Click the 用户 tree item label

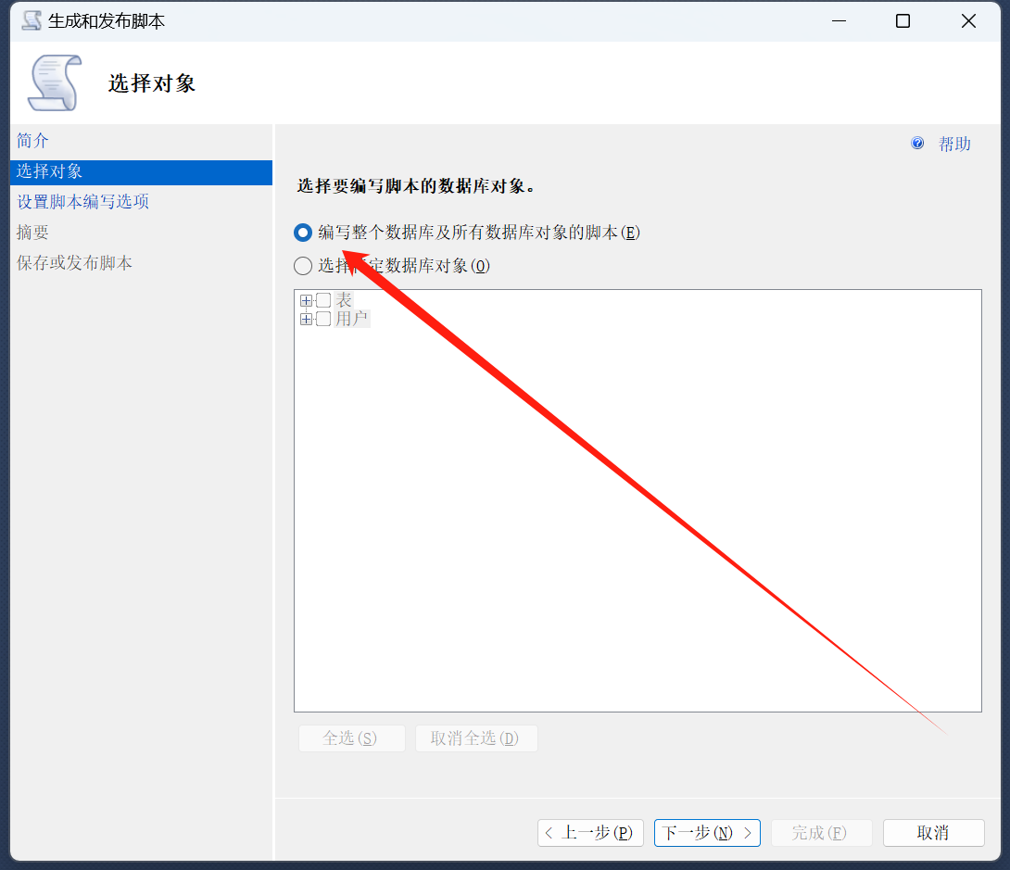[x=352, y=319]
